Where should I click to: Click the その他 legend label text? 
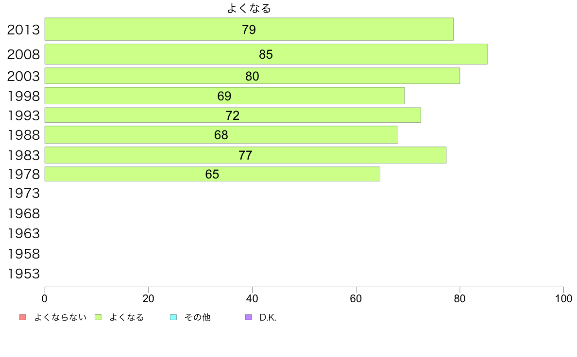point(197,317)
